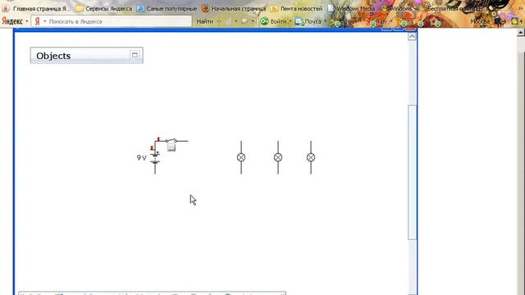Click the speech bubble icon on Yandex bar
The height and width of the screenshot is (295, 525).
[244, 21]
